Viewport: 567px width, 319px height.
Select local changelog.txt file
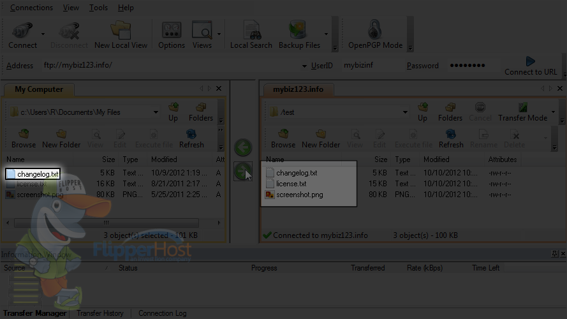(33, 174)
